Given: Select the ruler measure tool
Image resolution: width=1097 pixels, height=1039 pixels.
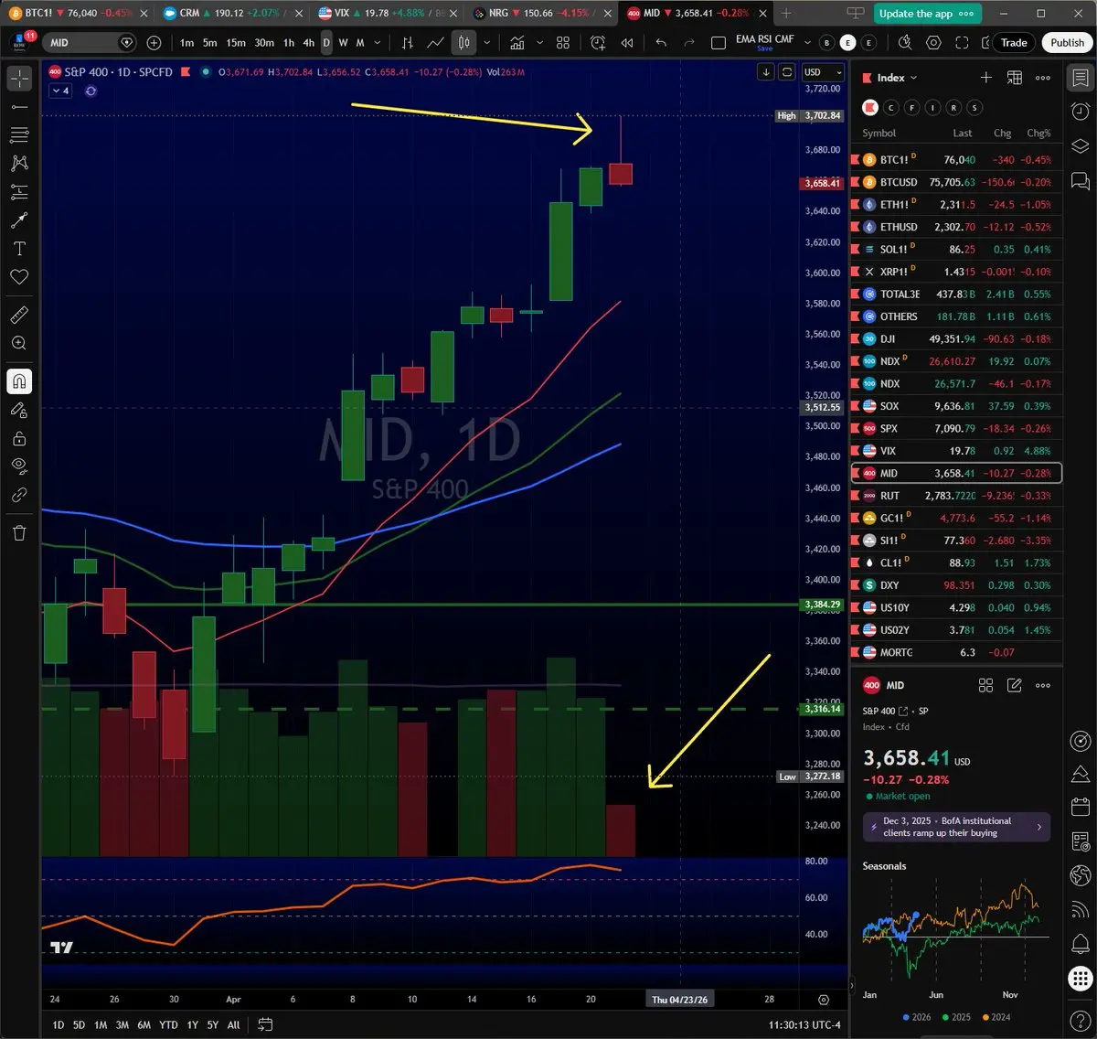Looking at the screenshot, I should 19,315.
